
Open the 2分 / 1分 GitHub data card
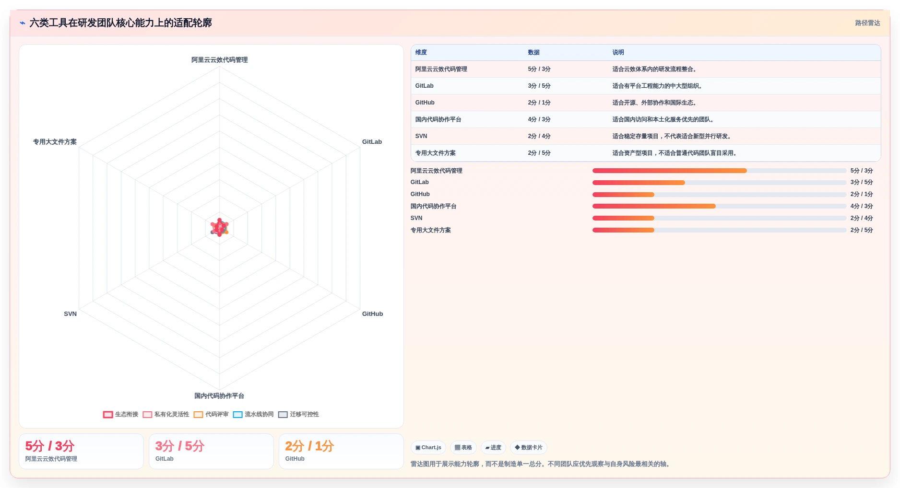[x=341, y=451]
